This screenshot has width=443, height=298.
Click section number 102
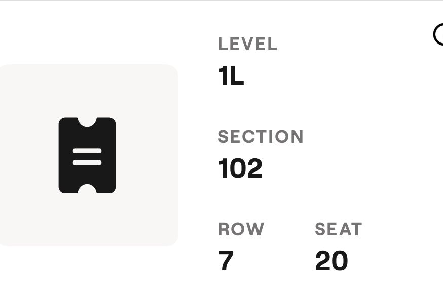[240, 168]
